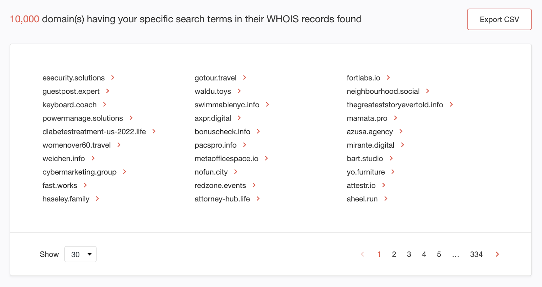Viewport: 542px width, 287px height.
Task: Go to the next results page arrow
Action: click(x=497, y=254)
